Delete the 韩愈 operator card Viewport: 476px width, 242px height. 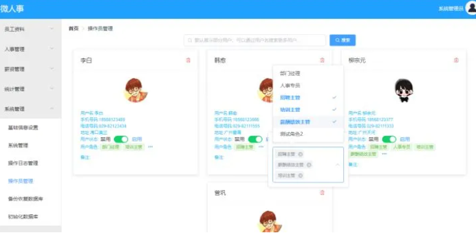click(x=322, y=60)
